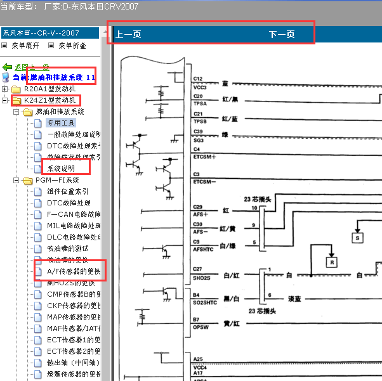Collapse the 燃油和排放系统 subfolder
The width and height of the screenshot is (382, 381).
coord(16,112)
